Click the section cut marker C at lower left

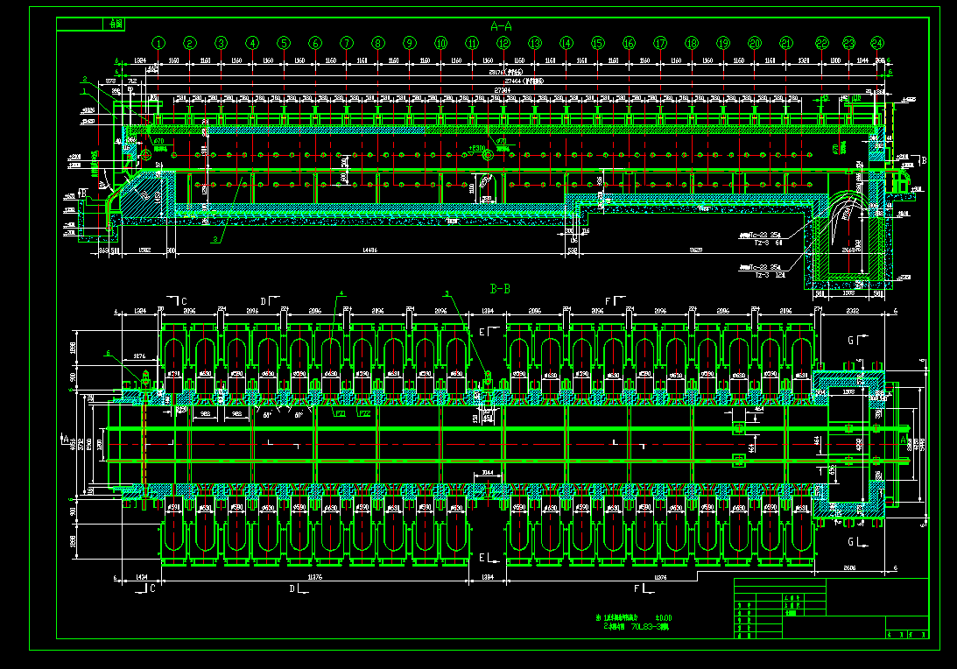click(151, 587)
